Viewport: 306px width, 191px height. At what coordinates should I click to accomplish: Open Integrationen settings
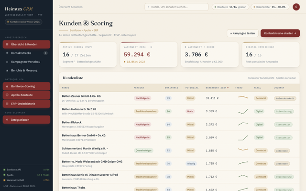coord(26,120)
